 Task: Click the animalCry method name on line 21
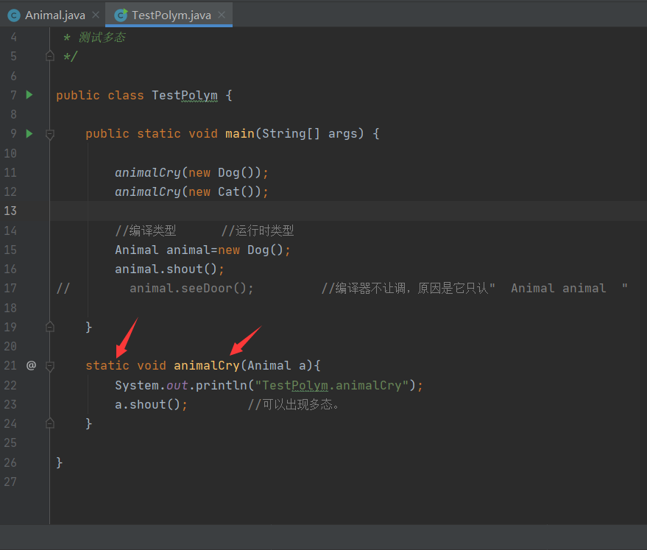(207, 366)
